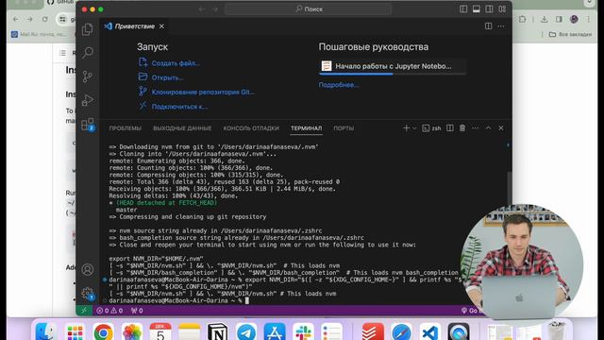Switch to the ВЫХОДНЫЕ ДАННЫЕ panel tab
This screenshot has width=604, height=340.
(182, 128)
